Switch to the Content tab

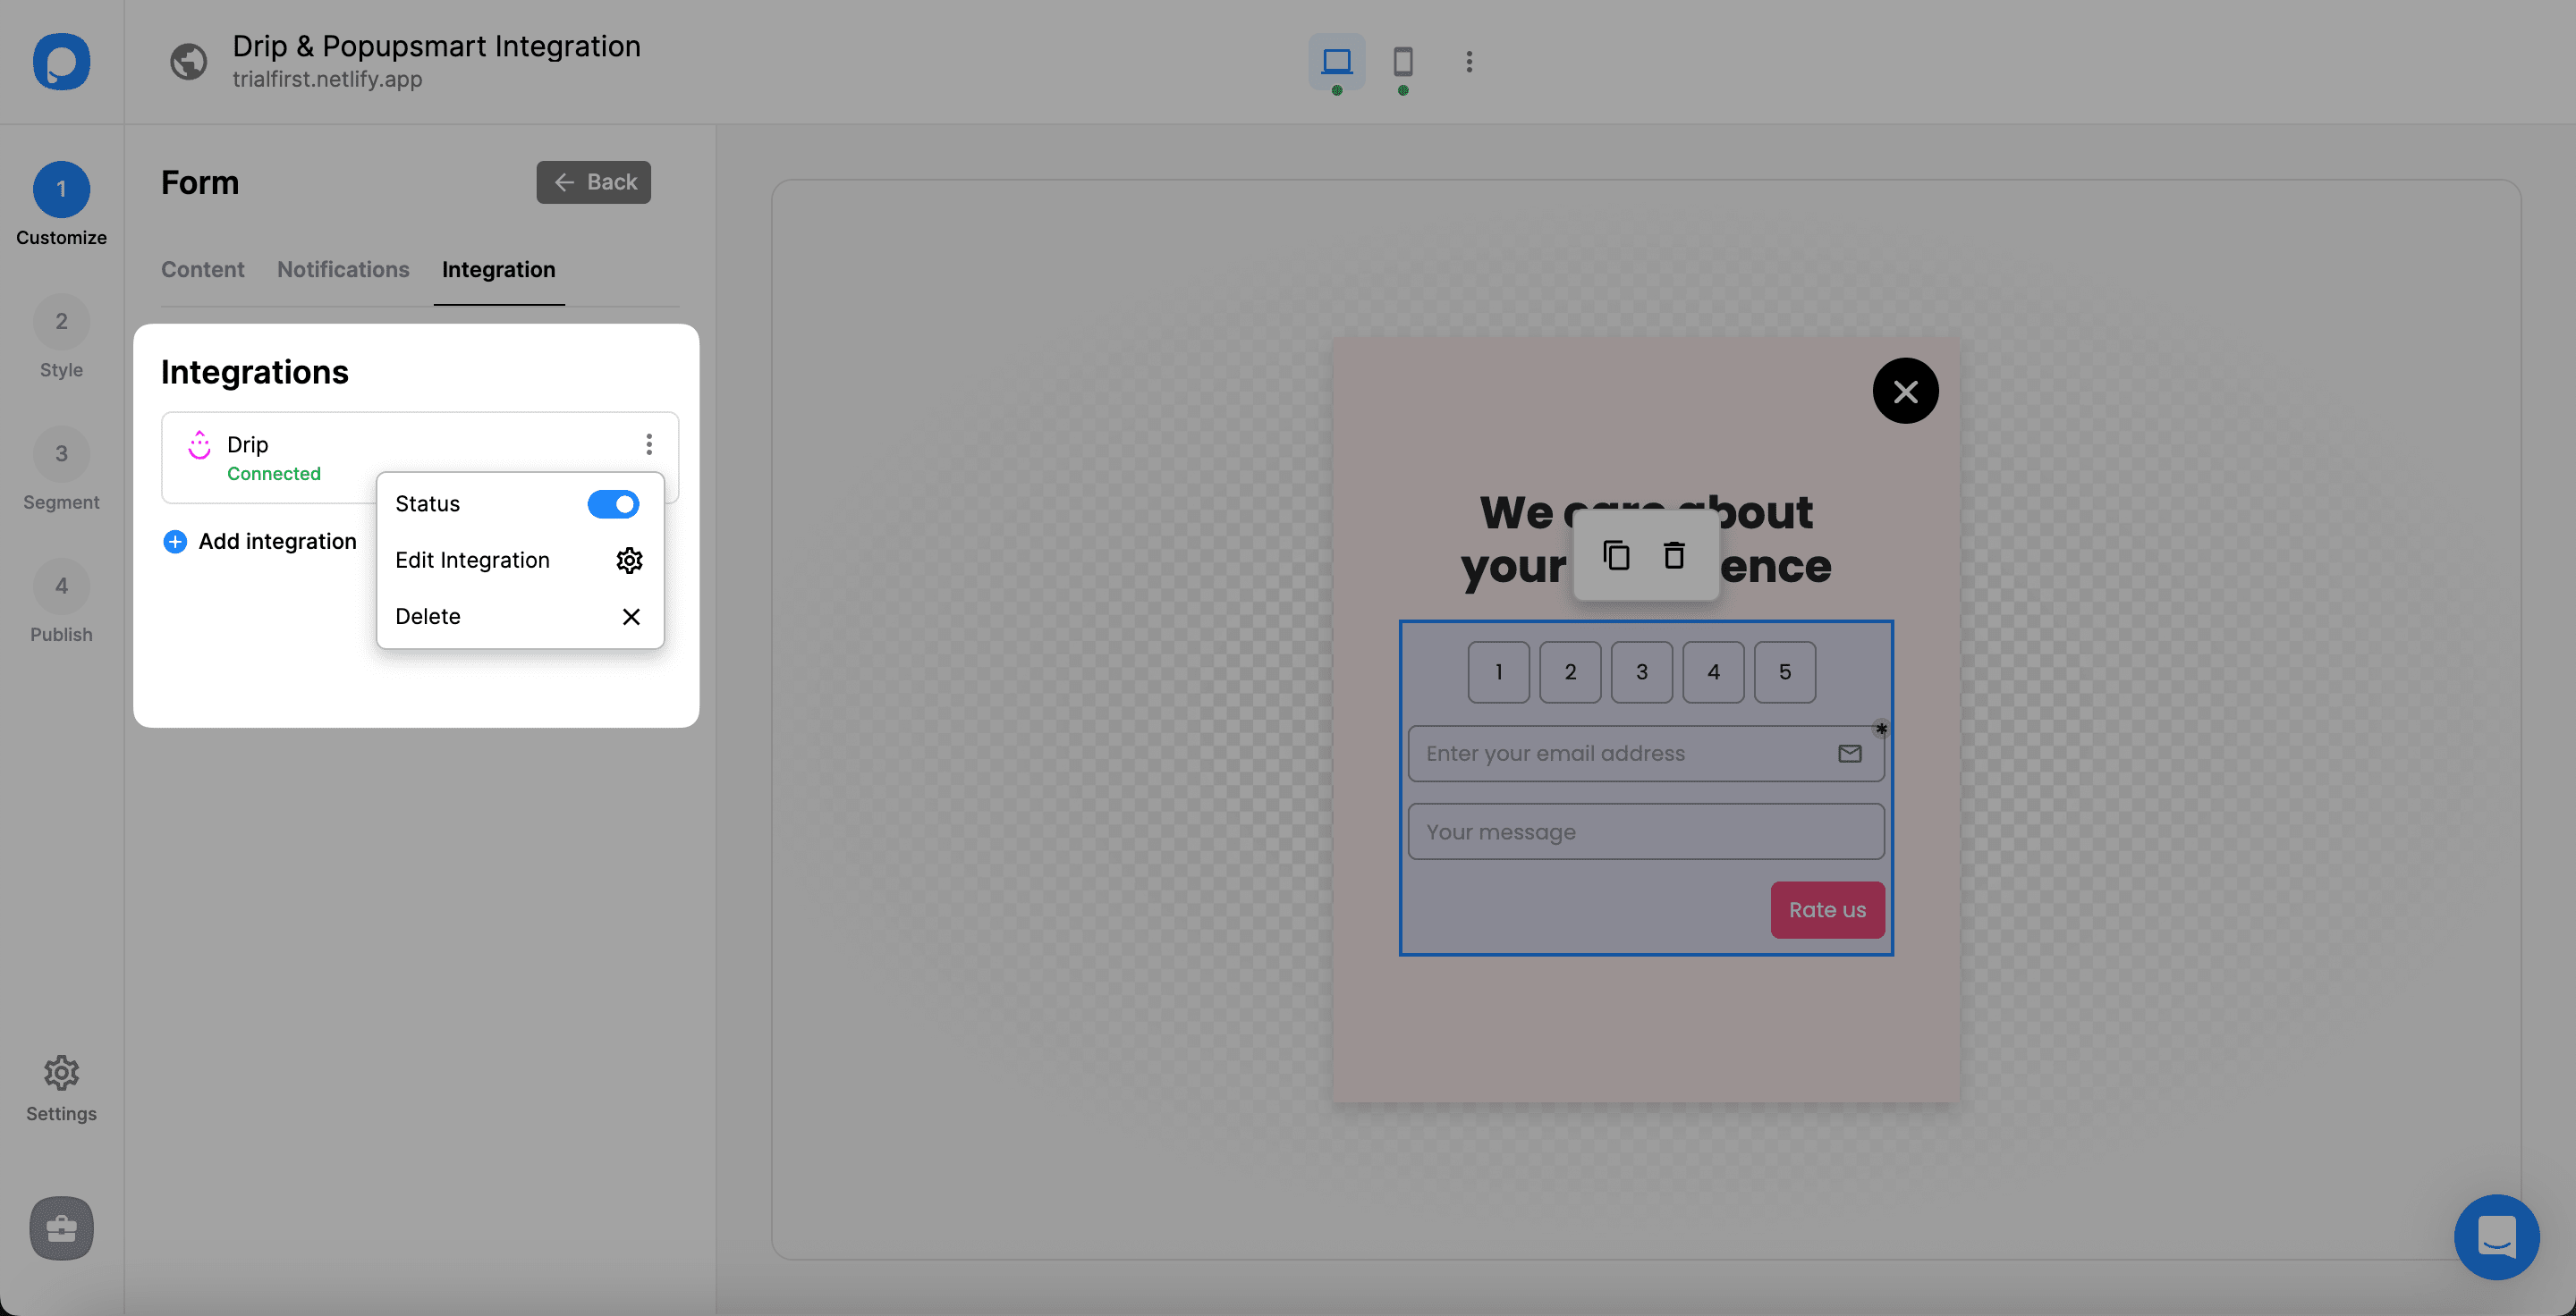tap(201, 268)
